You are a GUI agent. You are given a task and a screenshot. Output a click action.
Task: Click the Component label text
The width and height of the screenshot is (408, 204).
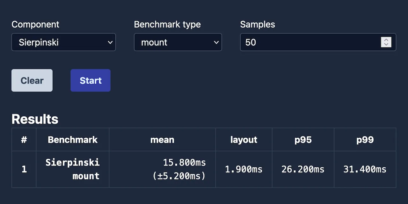point(35,25)
